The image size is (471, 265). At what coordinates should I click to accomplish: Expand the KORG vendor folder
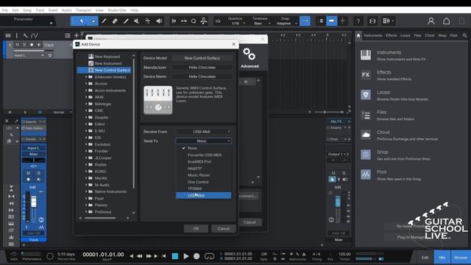tap(86, 172)
